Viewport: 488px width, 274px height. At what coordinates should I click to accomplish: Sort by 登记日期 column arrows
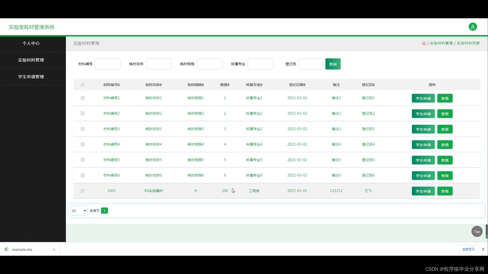pyautogui.click(x=304, y=85)
